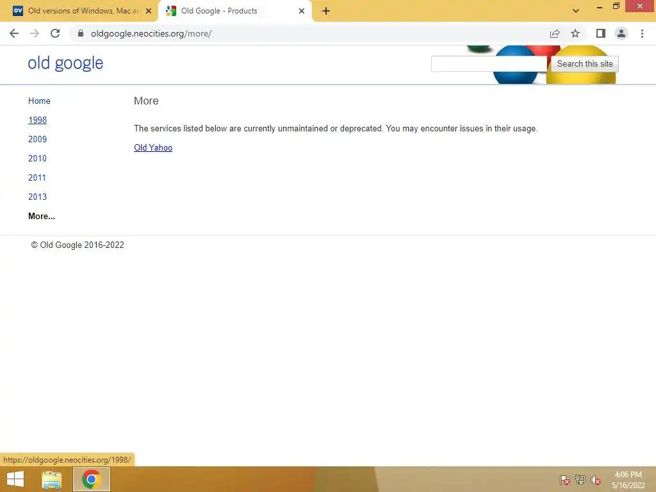This screenshot has width=656, height=492.
Task: Reload the Old Google page
Action: click(x=55, y=33)
